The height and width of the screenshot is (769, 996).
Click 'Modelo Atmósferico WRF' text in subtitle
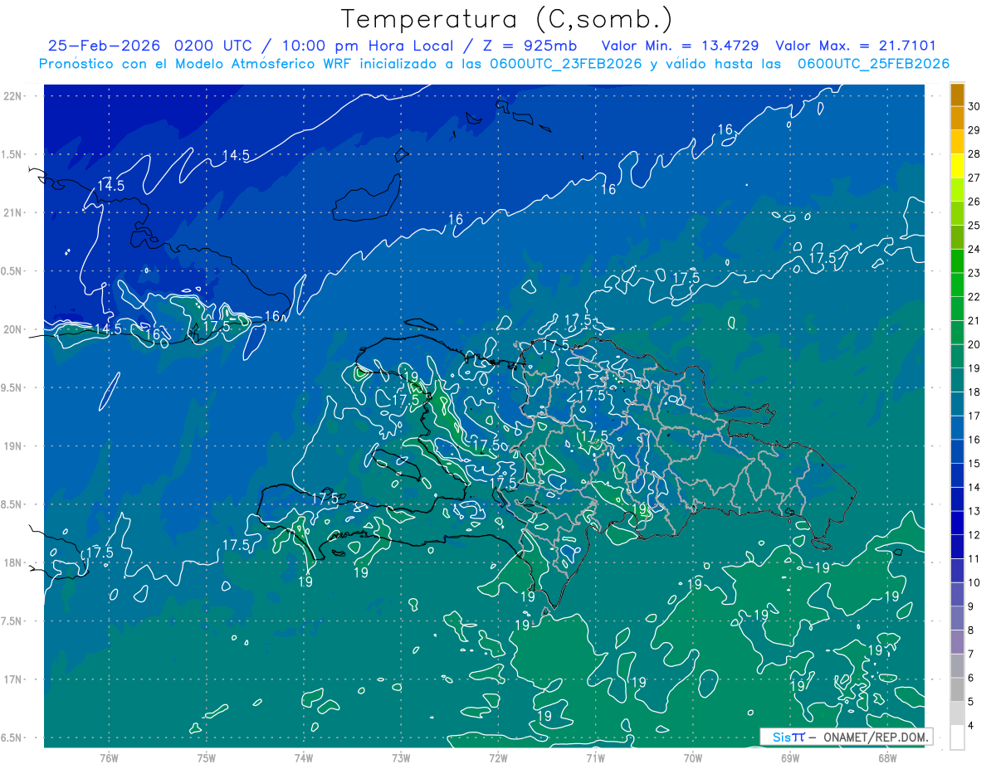coord(259,64)
